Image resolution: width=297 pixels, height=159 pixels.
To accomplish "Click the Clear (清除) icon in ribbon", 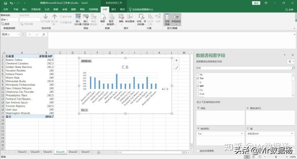I will tap(121, 17).
